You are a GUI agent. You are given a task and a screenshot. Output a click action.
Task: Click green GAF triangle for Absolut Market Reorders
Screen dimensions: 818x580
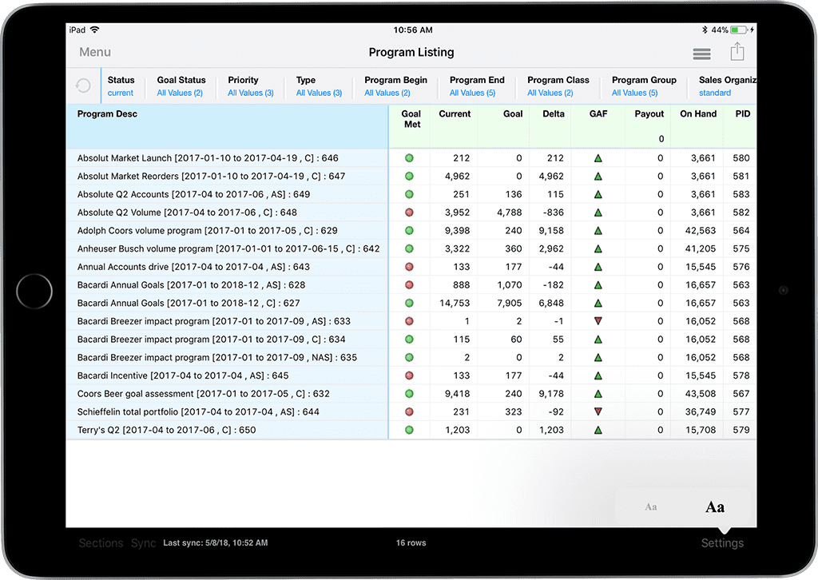[598, 177]
